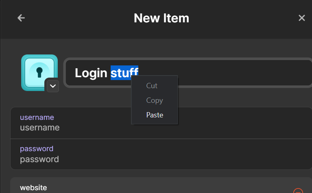This screenshot has height=193, width=312.
Task: Go back using the left arrow
Action: coord(21,18)
